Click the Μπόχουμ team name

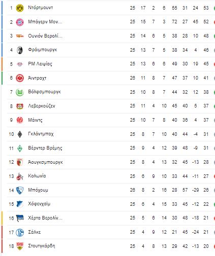(38, 190)
